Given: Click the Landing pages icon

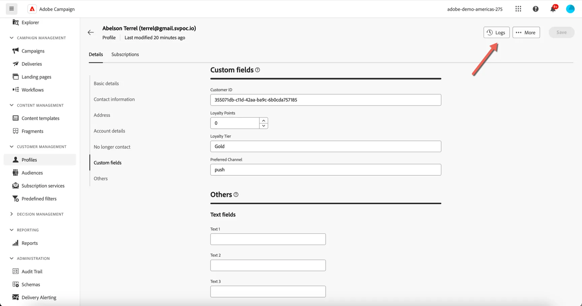Looking at the screenshot, I should pyautogui.click(x=15, y=77).
